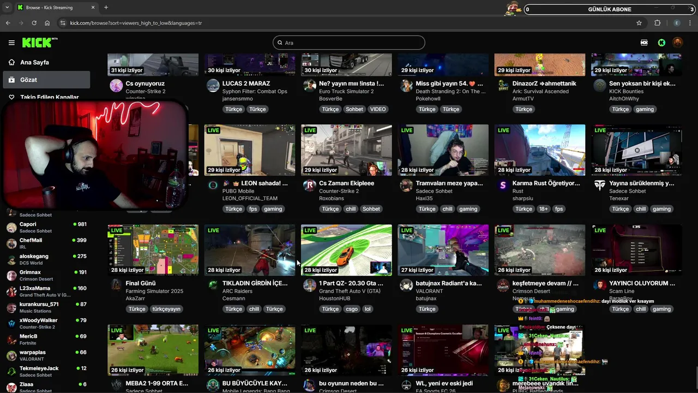The width and height of the screenshot is (698, 393).
Task: Open TekmeleyeJack channel in sidebar
Action: tap(46, 372)
